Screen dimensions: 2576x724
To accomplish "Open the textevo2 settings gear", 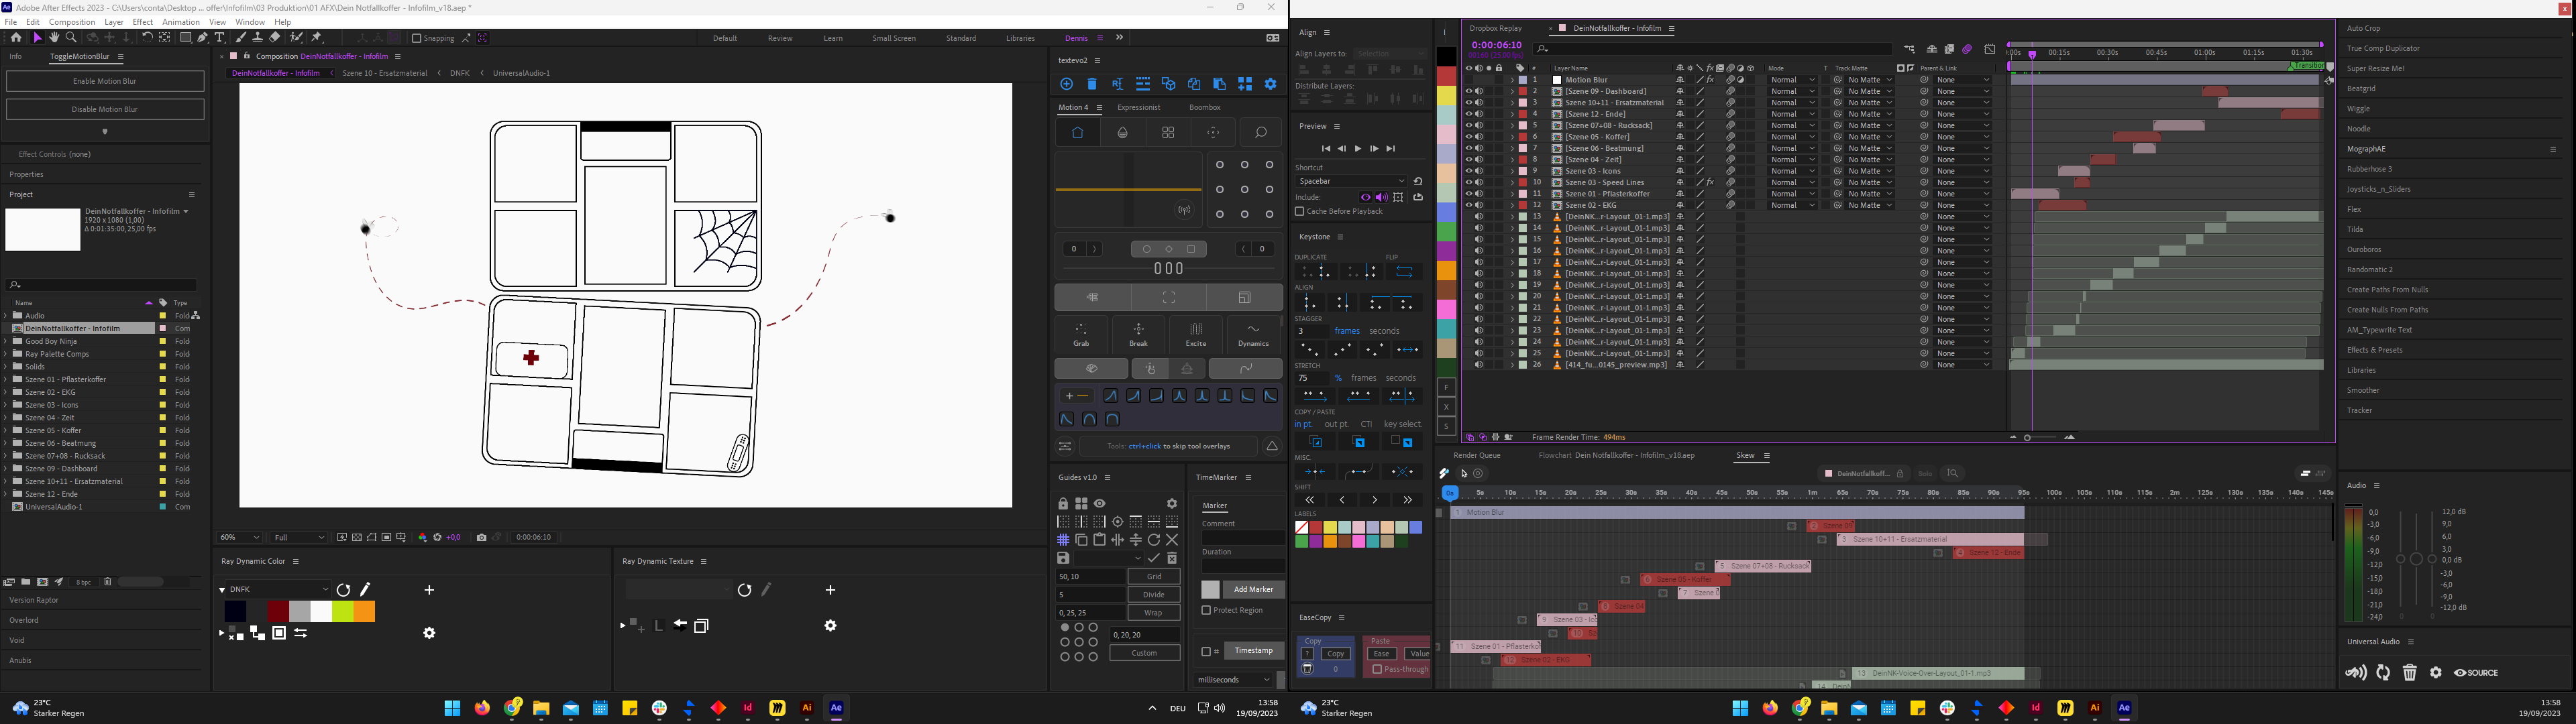I will 1271,84.
